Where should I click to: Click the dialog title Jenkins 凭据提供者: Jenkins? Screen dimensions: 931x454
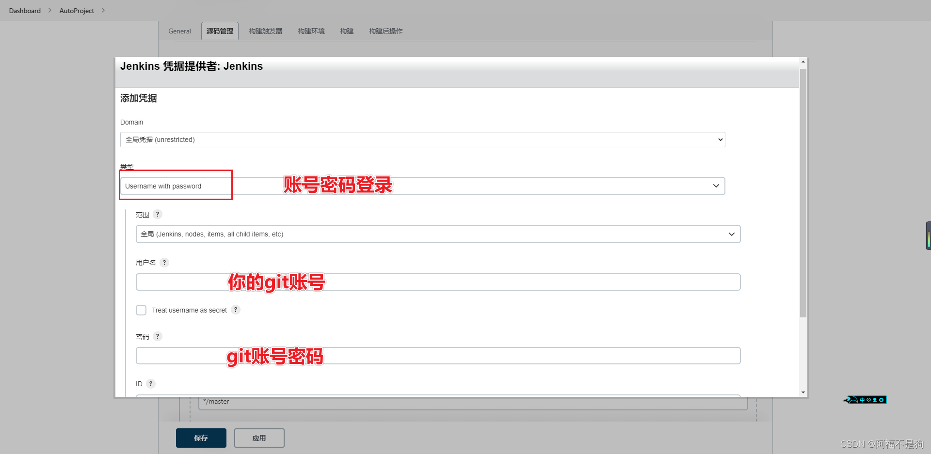[x=192, y=66]
